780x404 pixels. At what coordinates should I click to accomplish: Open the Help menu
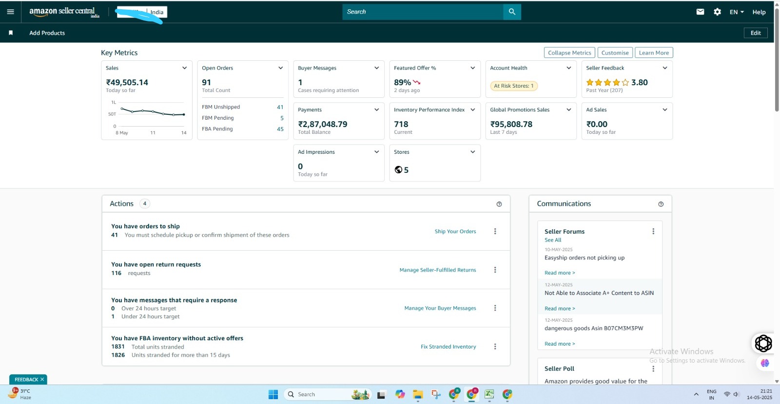759,12
